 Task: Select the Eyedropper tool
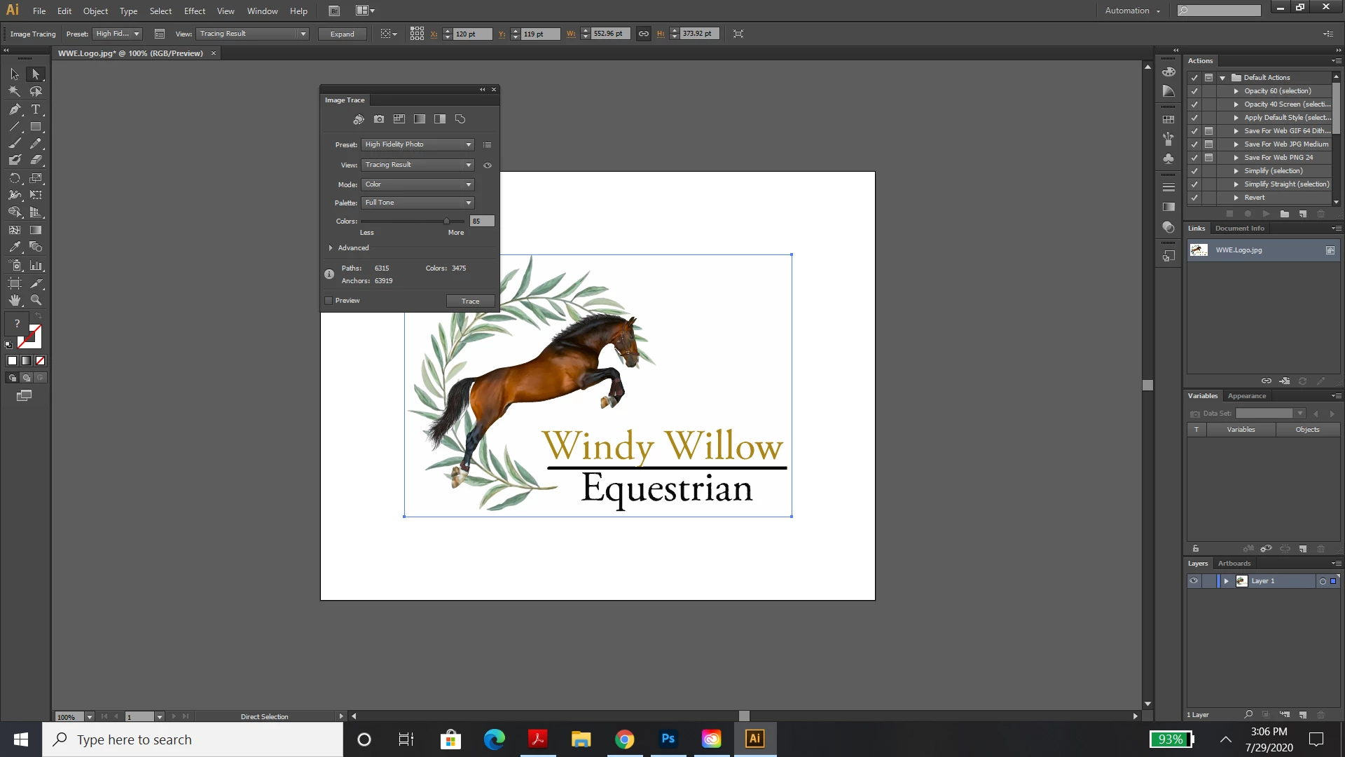pyautogui.click(x=15, y=247)
